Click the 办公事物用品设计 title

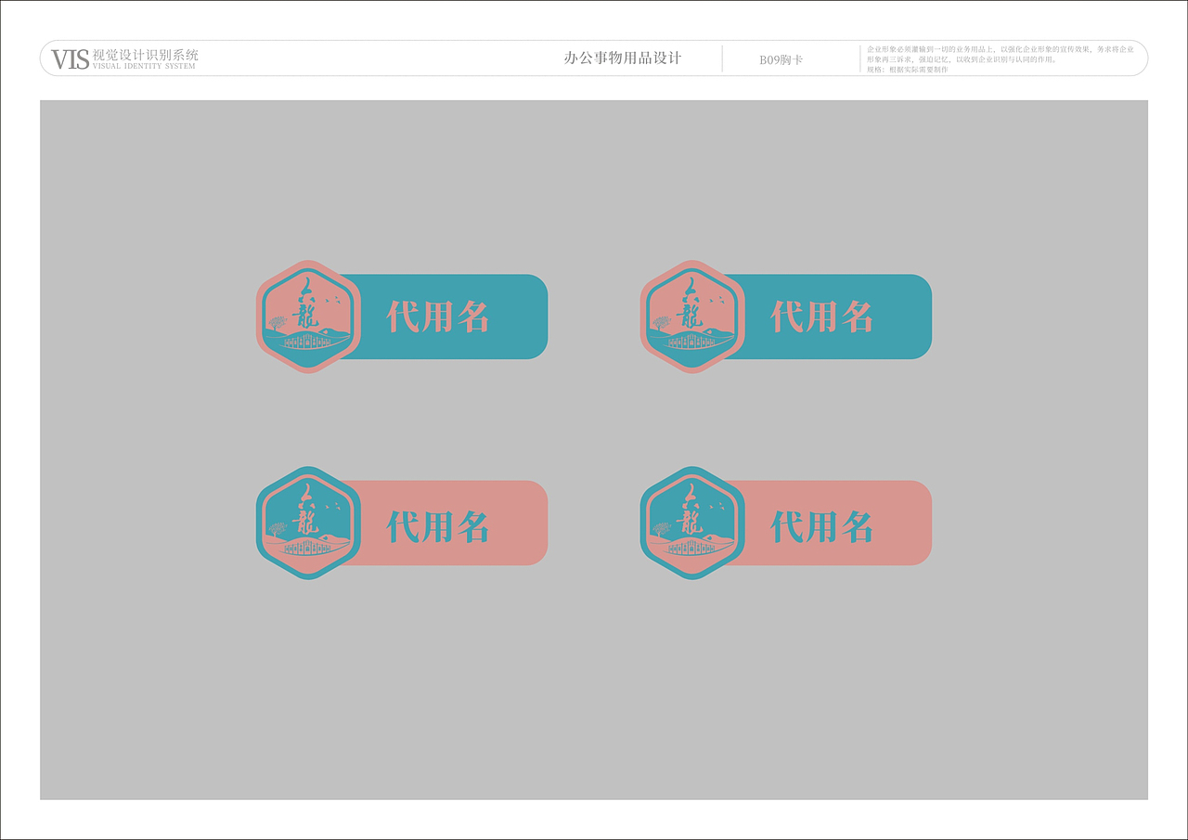coord(623,58)
